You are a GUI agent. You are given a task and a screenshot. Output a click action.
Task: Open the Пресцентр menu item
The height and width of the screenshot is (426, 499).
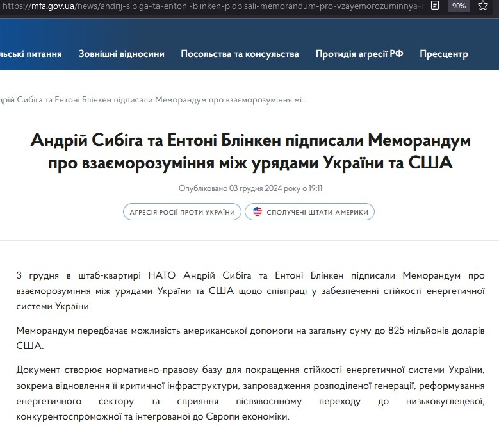(x=444, y=54)
